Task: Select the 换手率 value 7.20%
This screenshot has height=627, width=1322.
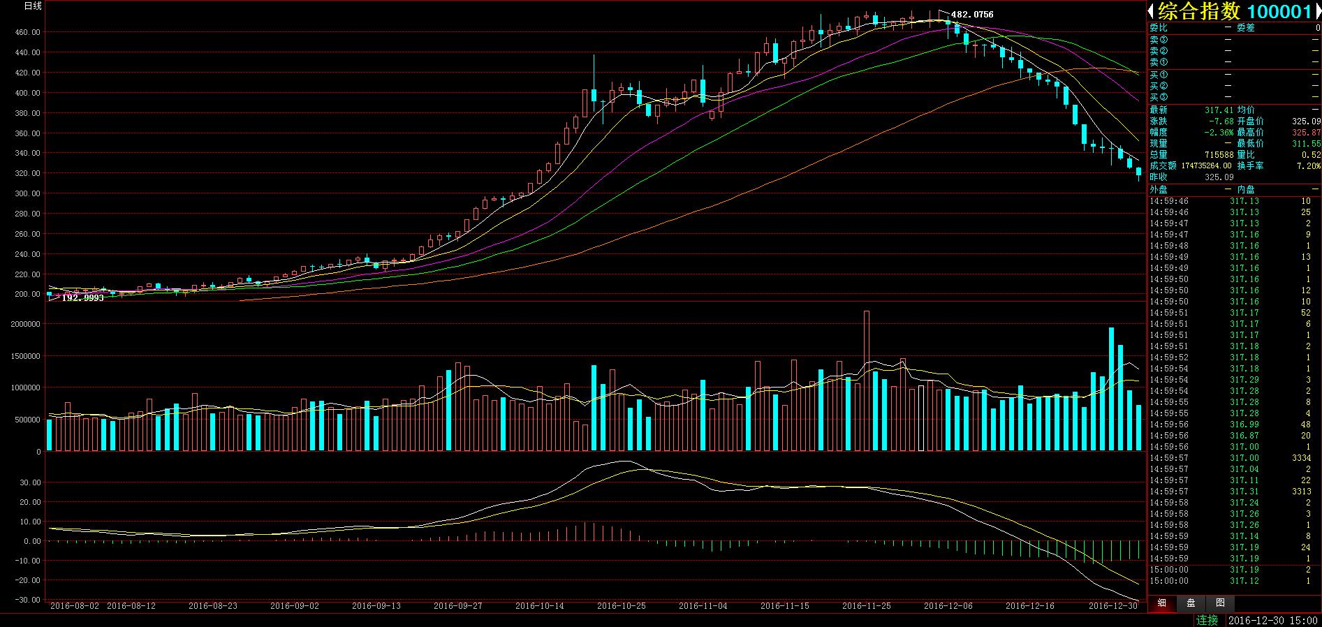Action: pos(1309,166)
